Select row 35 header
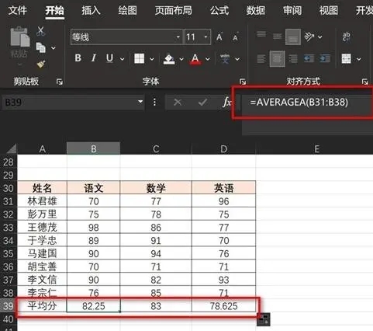 coord(9,253)
